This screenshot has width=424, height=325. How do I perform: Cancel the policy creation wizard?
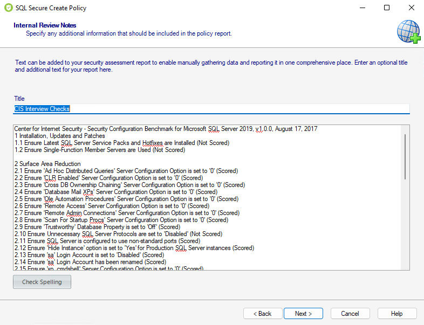[x=350, y=314]
